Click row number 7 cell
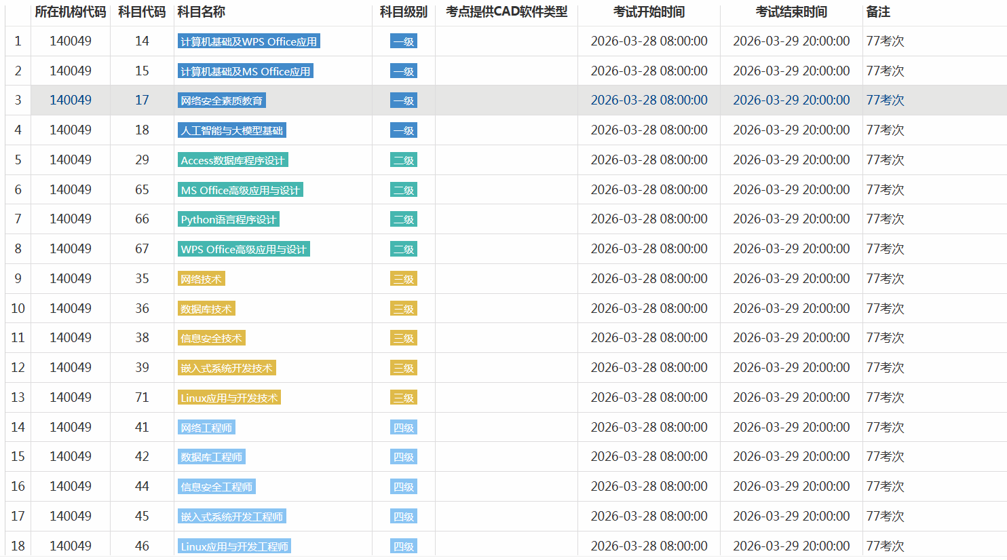Viewport: 1007px width, 560px height. point(18,219)
